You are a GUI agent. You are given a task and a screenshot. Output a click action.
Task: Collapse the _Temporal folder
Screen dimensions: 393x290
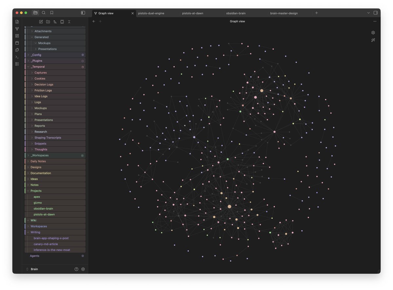click(x=55, y=67)
